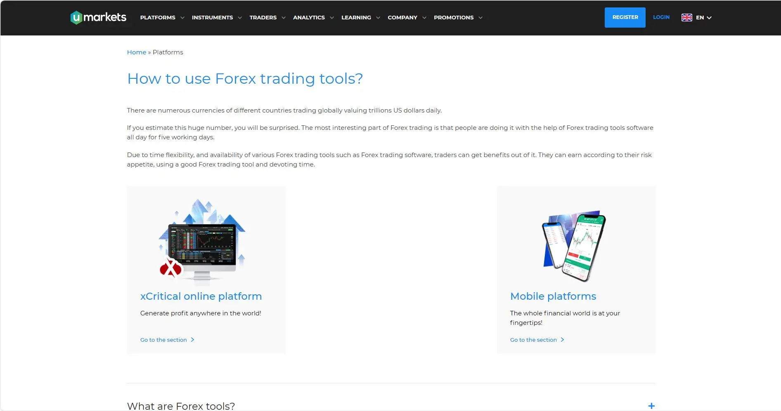Click the heading How to use Forex trading tools?
Viewport: 781px width, 411px height.
click(x=245, y=78)
